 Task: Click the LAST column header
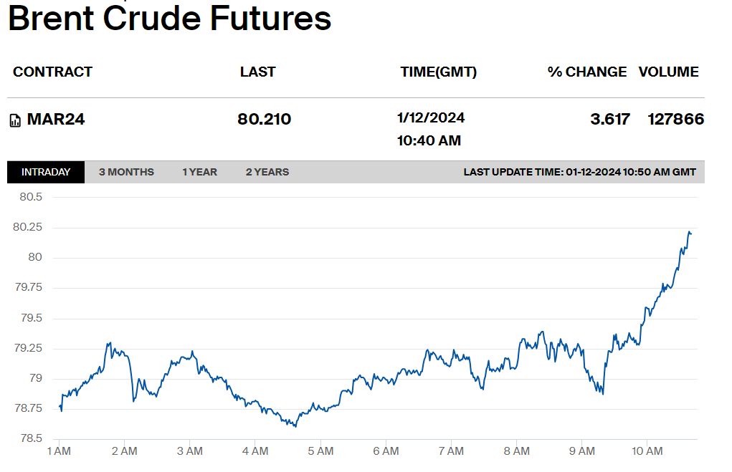pos(257,72)
